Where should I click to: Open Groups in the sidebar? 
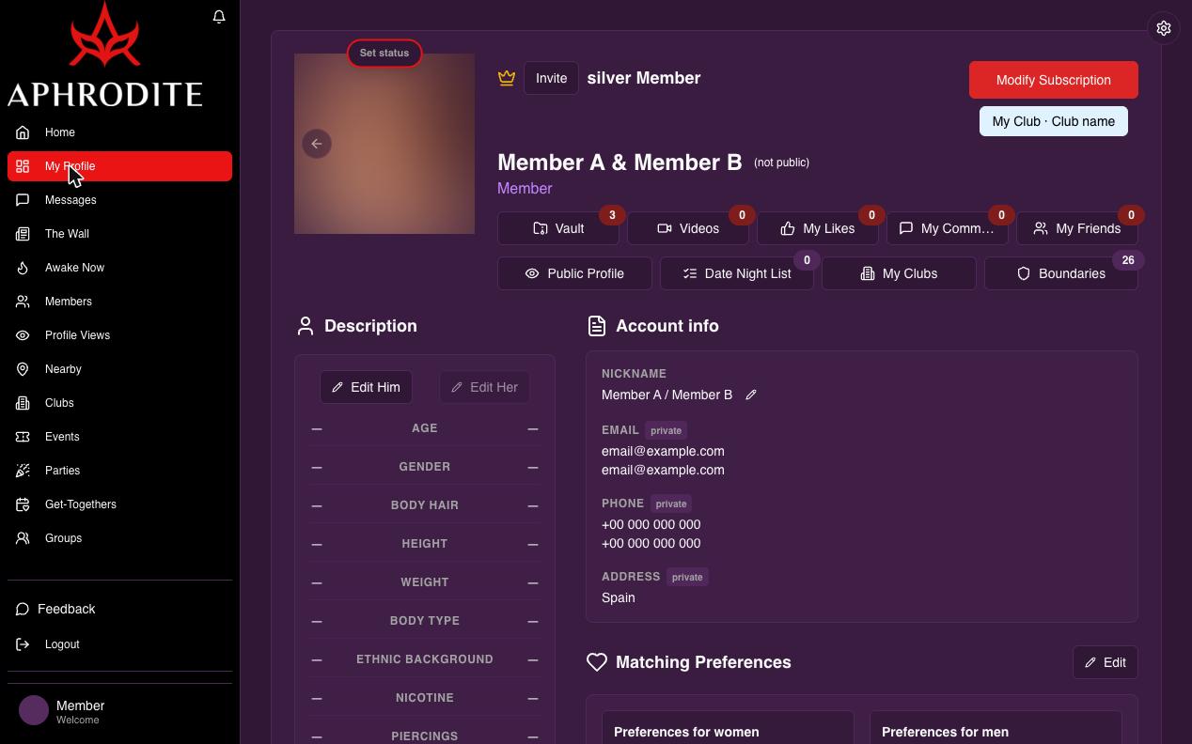click(x=120, y=538)
